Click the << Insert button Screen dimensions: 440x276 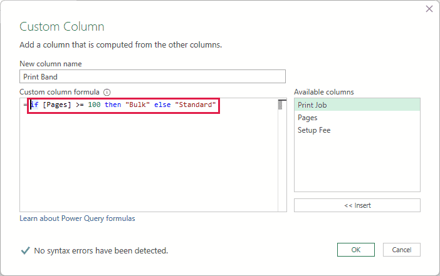pyautogui.click(x=357, y=205)
